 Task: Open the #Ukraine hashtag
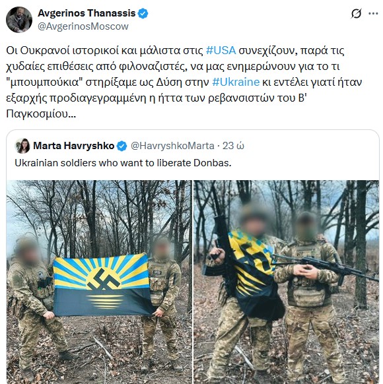click(x=236, y=82)
